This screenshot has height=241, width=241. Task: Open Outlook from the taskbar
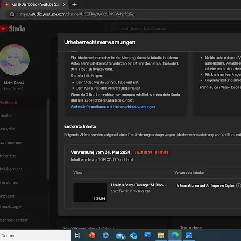133,235
